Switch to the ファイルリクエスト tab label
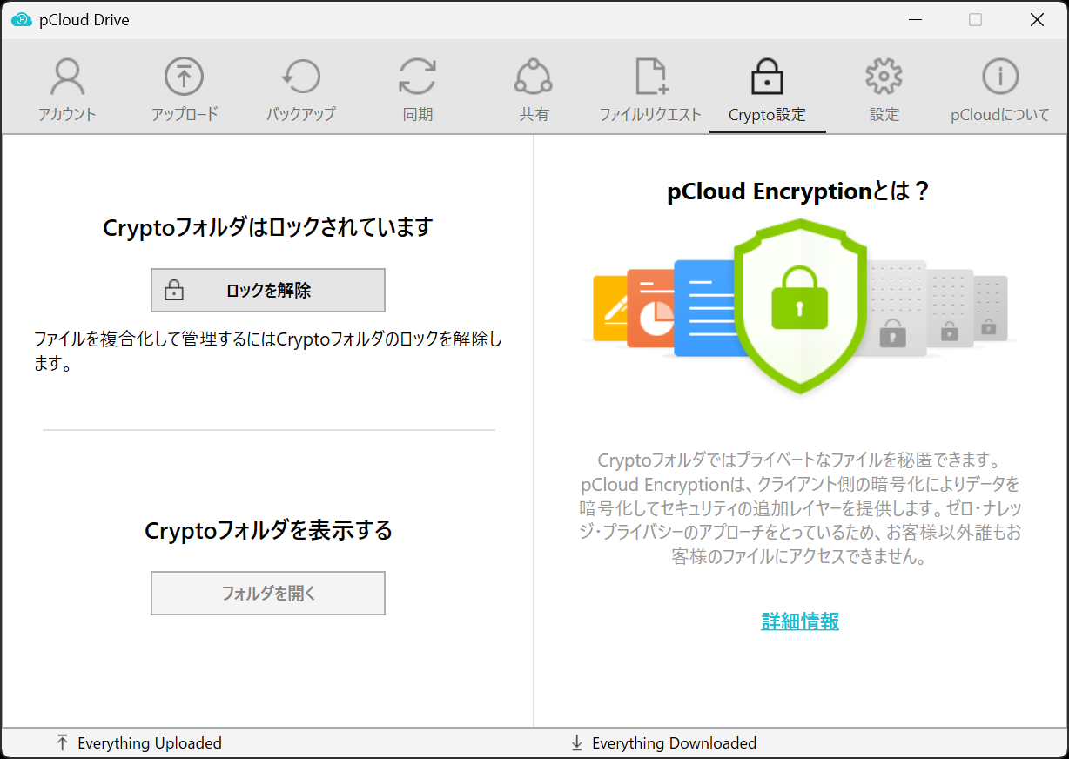 click(x=650, y=114)
